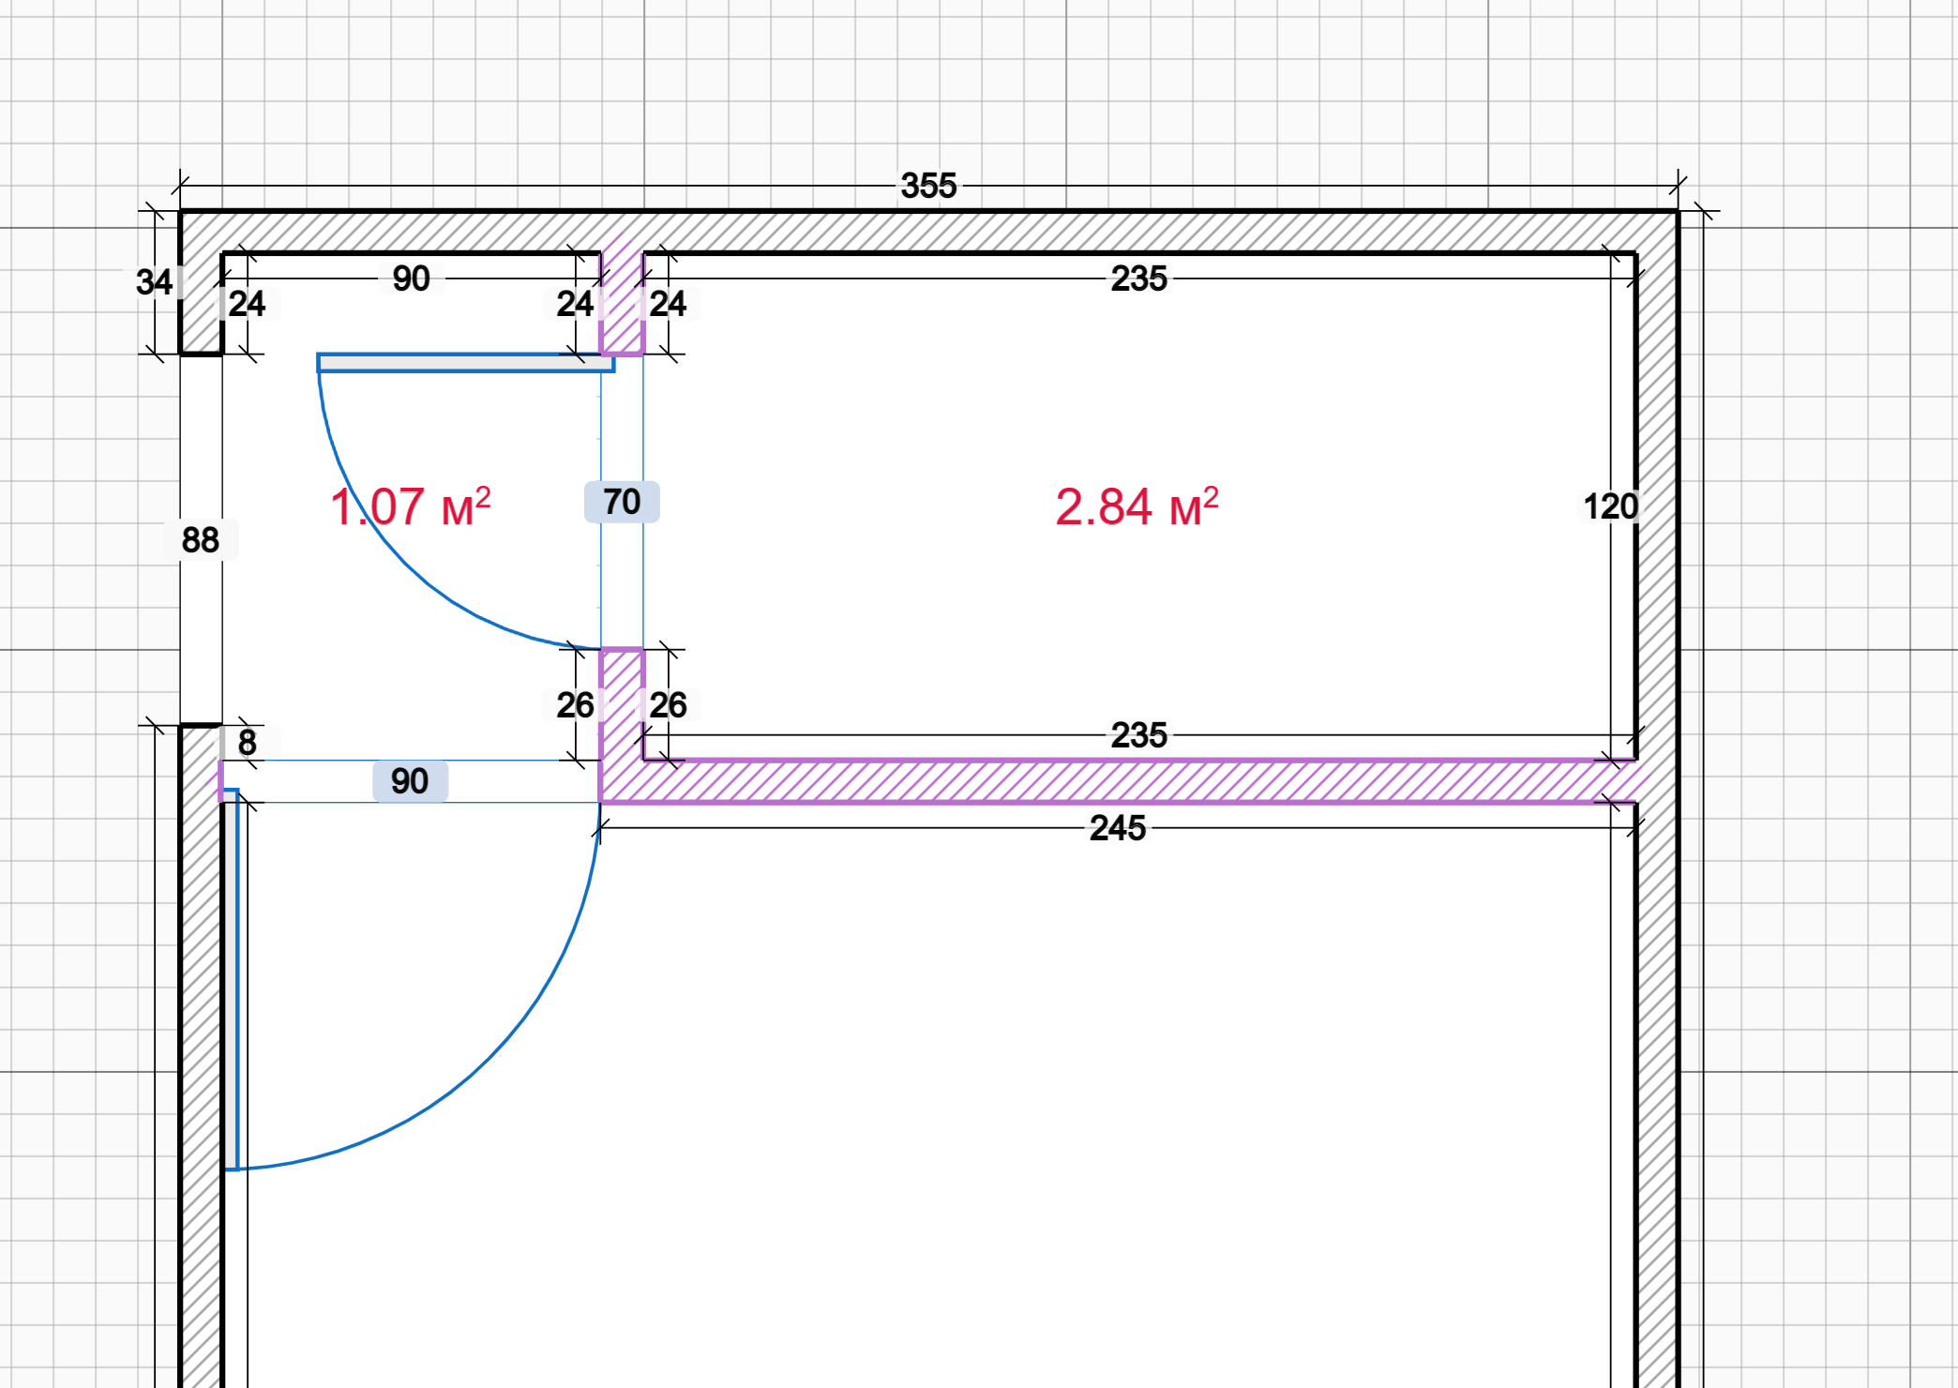Viewport: 1958px width, 1388px height.
Task: Click the highlighted 90 dimension below small room
Action: 410,781
